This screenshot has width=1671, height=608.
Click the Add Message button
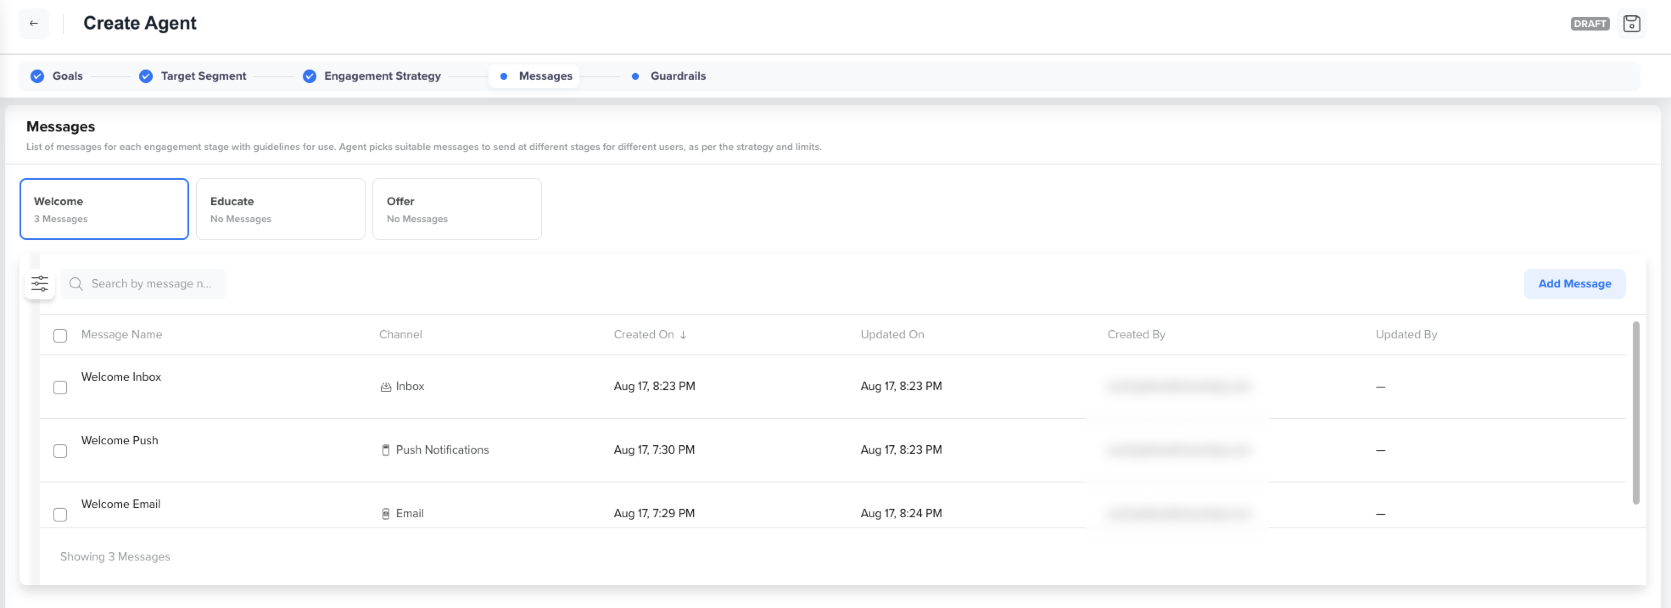click(x=1574, y=284)
